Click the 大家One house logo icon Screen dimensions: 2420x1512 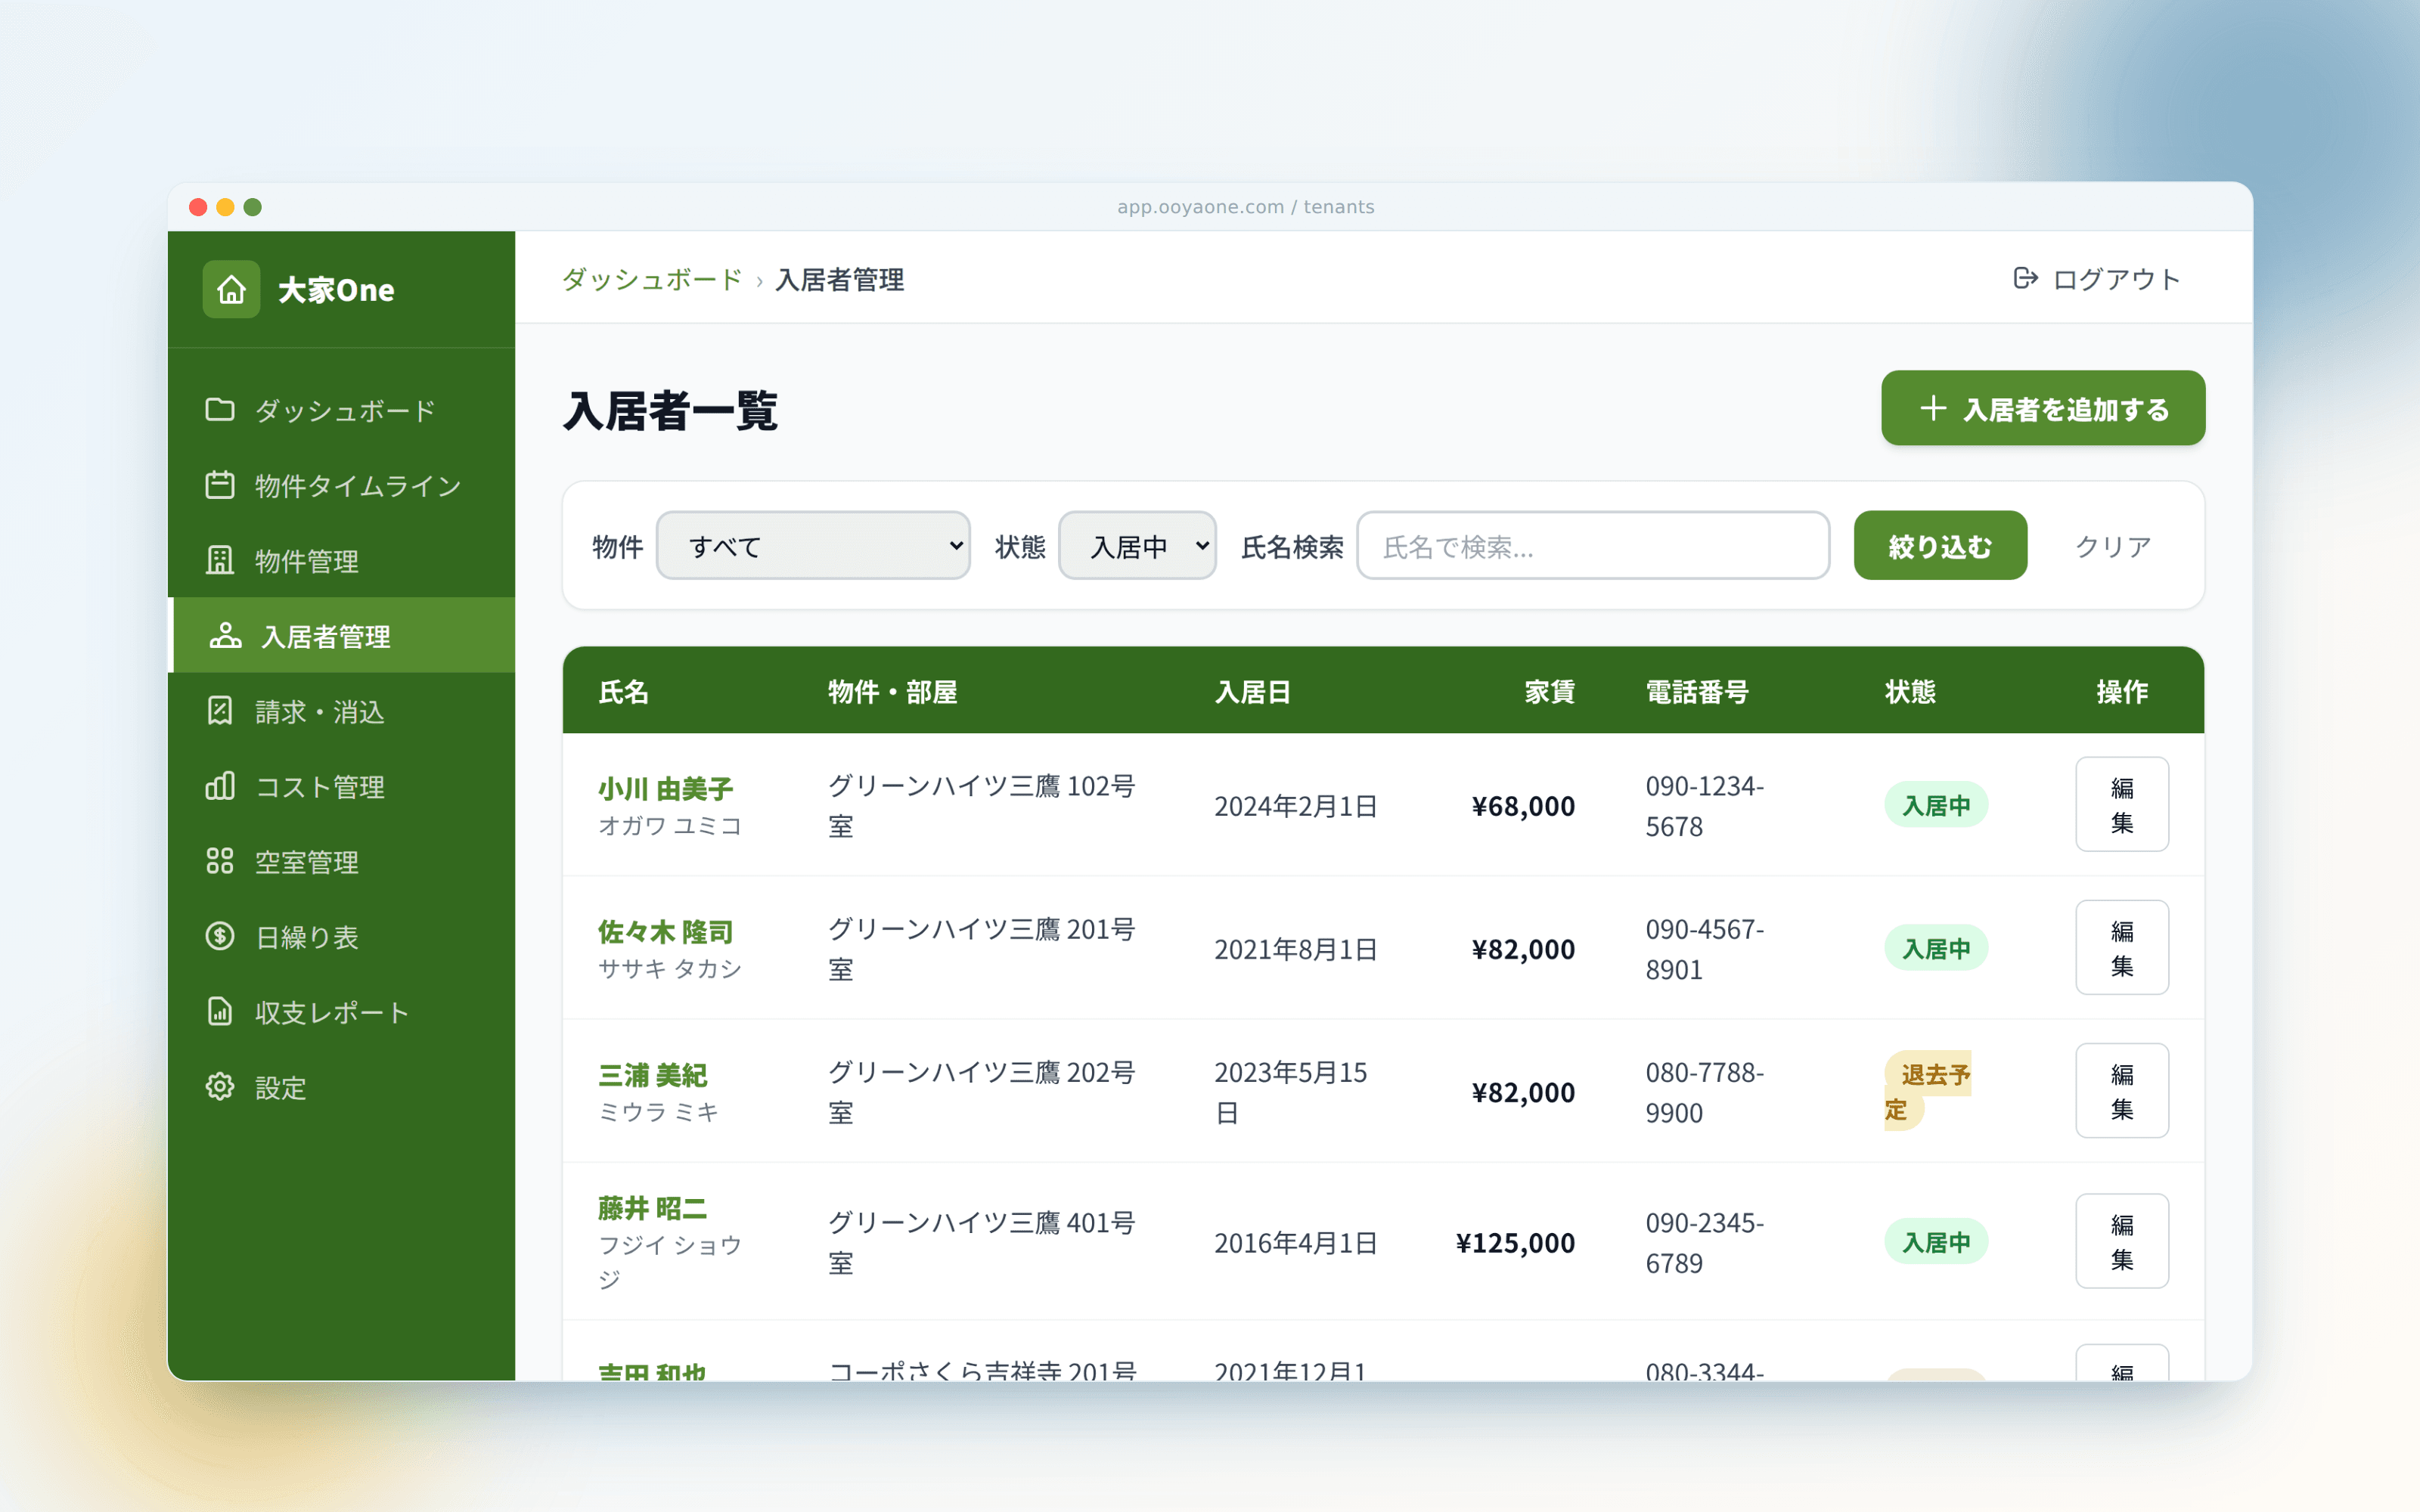click(x=231, y=290)
